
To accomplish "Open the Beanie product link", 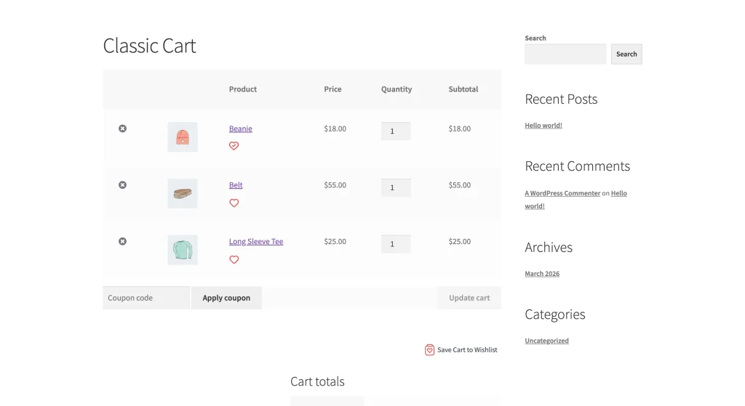I will [240, 129].
